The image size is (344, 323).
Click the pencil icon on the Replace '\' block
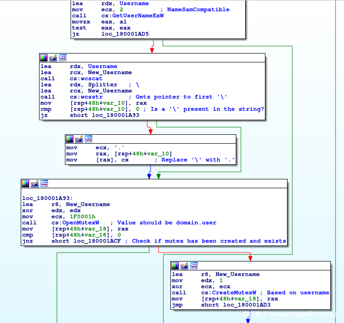(x=79, y=139)
